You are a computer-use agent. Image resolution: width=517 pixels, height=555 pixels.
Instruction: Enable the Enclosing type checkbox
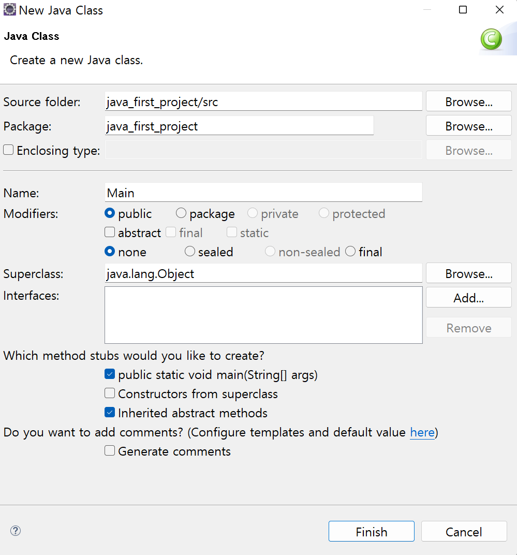click(8, 150)
